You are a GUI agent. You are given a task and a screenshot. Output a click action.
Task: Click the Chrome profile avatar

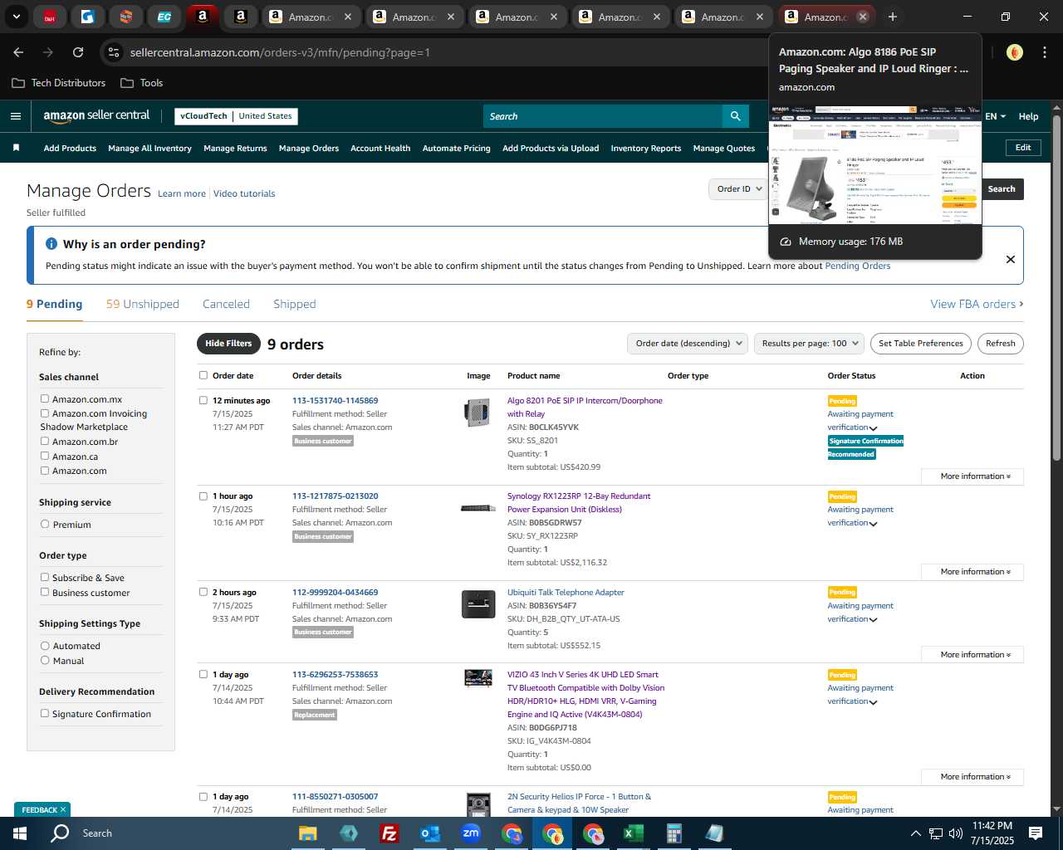pyautogui.click(x=1014, y=52)
